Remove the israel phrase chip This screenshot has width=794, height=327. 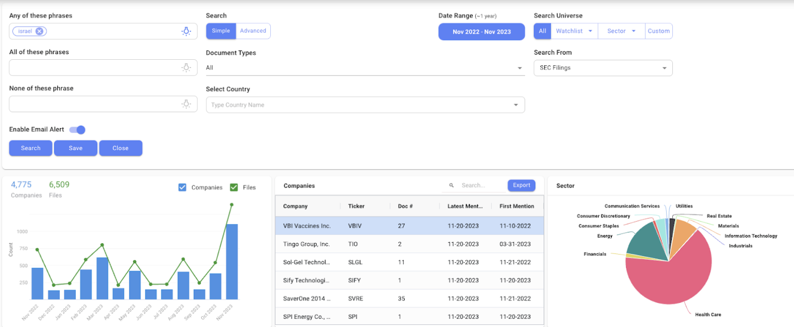39,31
